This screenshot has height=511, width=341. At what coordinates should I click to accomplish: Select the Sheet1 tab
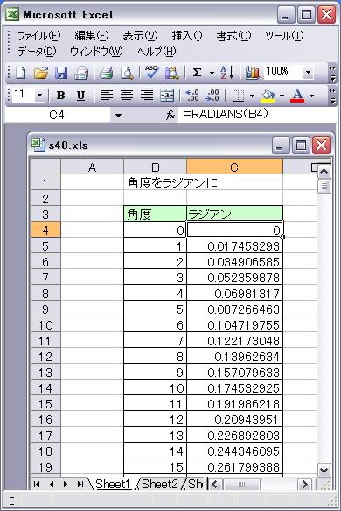coord(113,485)
